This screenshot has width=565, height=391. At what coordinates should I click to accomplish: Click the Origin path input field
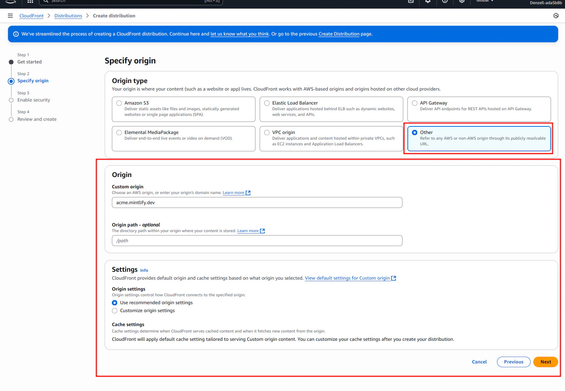[257, 240]
